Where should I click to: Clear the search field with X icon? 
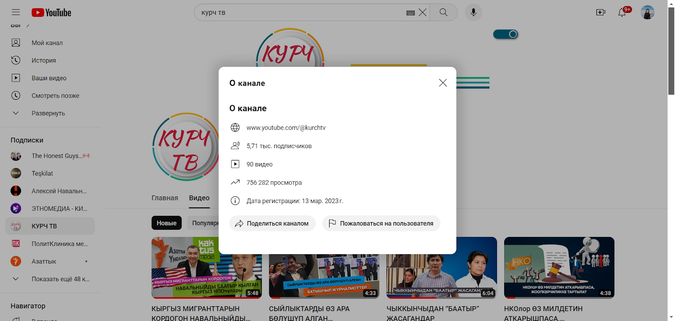423,13
